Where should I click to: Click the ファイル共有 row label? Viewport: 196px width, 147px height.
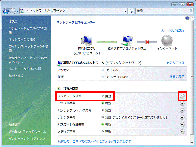point(67,103)
